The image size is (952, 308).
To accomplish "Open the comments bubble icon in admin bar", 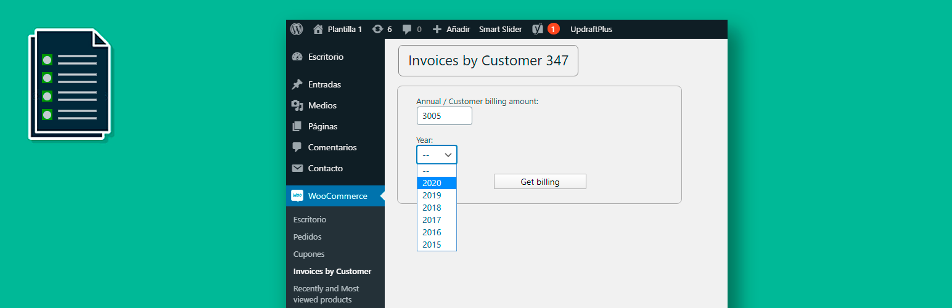I will coord(407,29).
